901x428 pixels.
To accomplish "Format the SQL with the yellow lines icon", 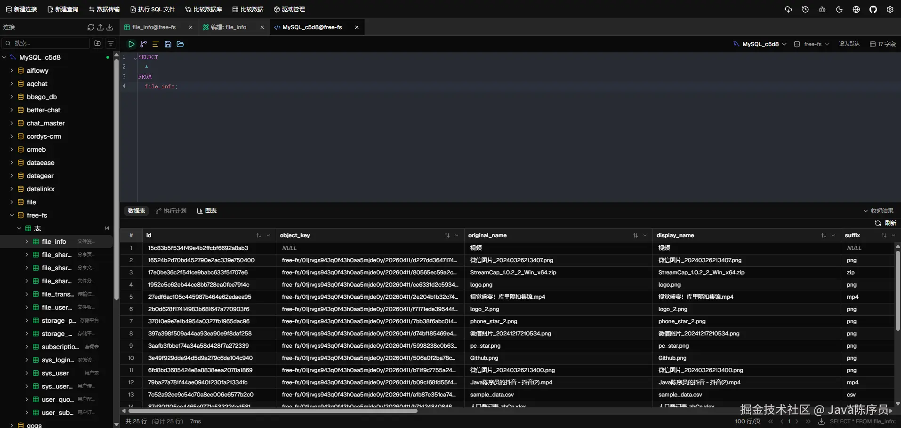I will point(155,44).
